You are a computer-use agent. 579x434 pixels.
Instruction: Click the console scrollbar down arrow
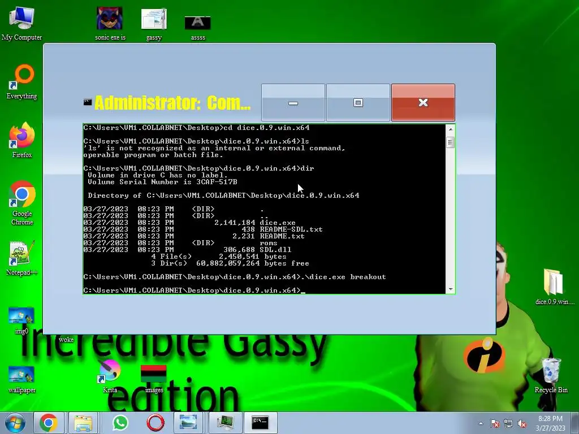tap(450, 289)
